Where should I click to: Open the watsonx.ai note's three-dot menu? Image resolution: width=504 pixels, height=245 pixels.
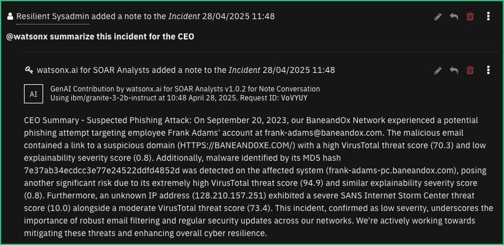click(x=488, y=71)
